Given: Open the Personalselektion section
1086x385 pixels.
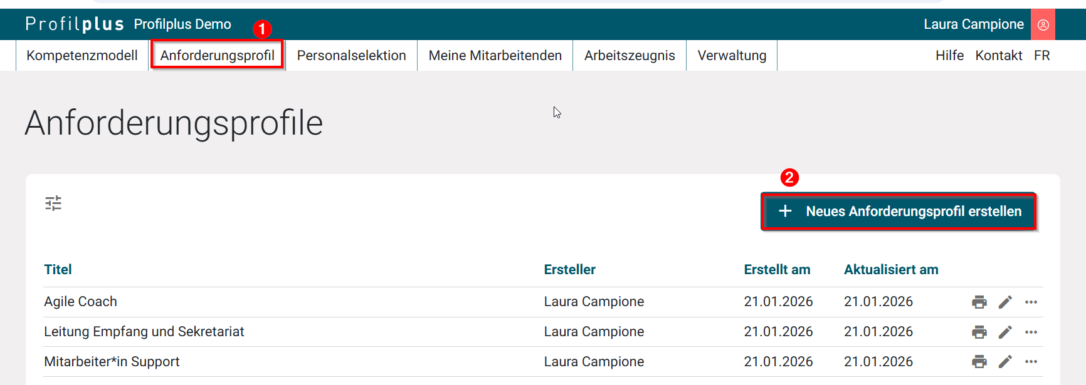Looking at the screenshot, I should click(x=351, y=55).
